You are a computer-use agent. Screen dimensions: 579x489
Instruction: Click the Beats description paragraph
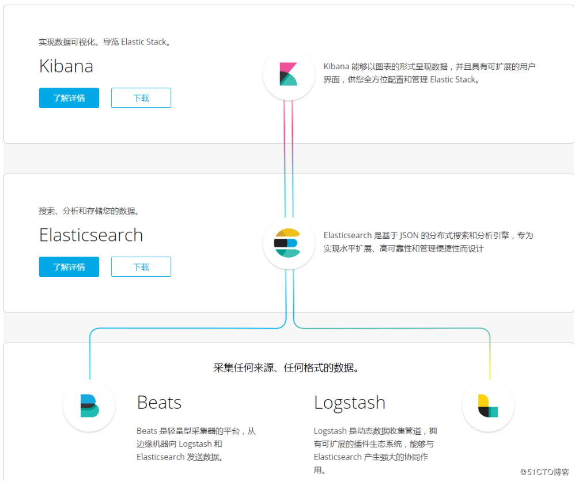point(196,444)
